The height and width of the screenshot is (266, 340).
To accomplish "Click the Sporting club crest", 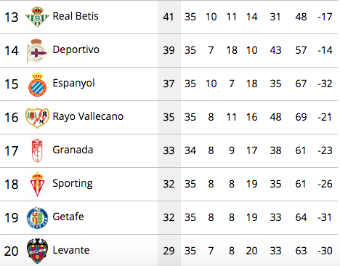I will pos(37,184).
